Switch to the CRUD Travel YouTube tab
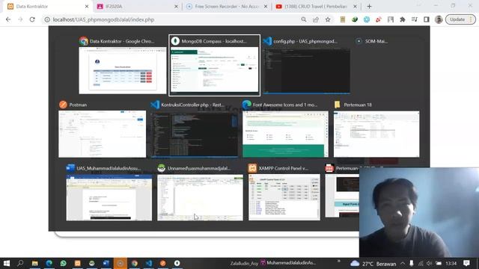 [x=316, y=7]
